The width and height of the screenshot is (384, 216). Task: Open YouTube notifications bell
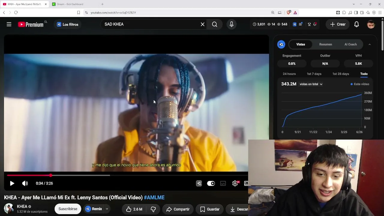tap(356, 24)
